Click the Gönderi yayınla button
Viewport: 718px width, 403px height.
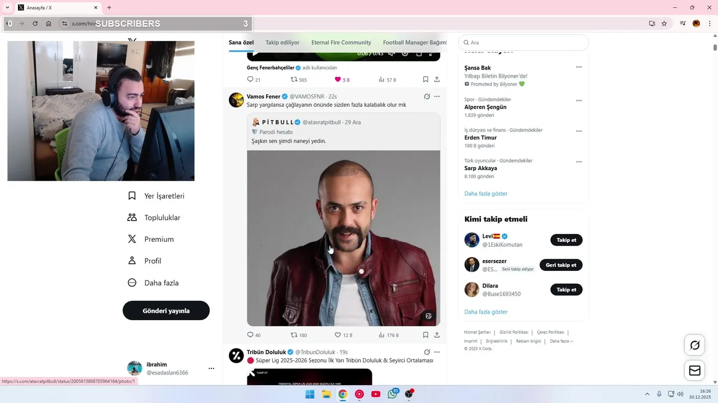click(x=166, y=311)
